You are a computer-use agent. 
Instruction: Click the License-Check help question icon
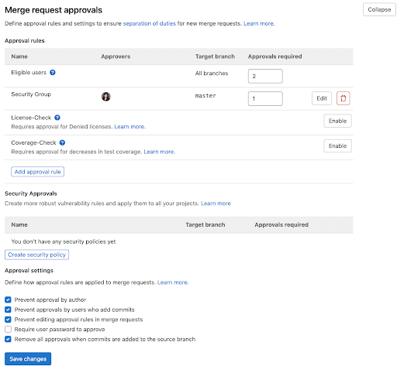coord(57,118)
